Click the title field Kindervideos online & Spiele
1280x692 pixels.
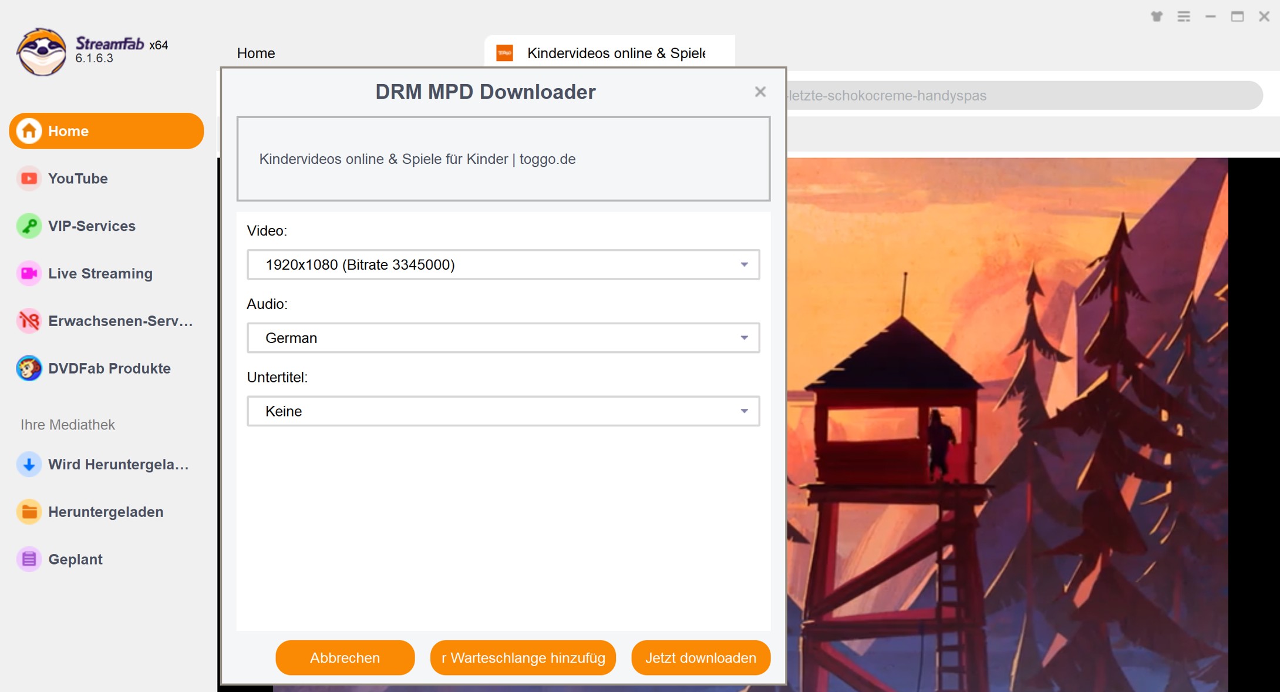click(x=503, y=159)
